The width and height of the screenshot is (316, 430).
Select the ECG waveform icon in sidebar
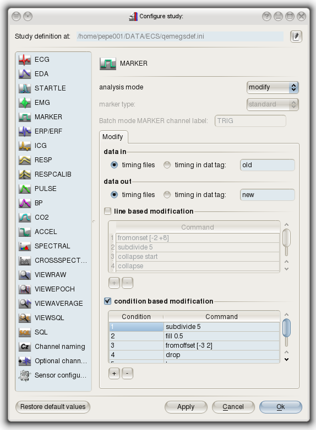click(x=25, y=60)
